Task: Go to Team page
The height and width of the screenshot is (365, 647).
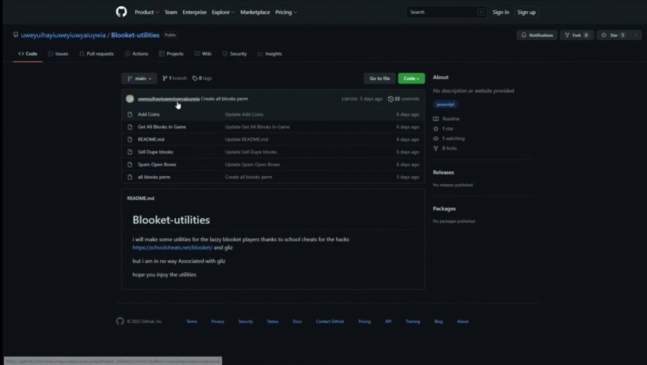Action: [x=171, y=13]
